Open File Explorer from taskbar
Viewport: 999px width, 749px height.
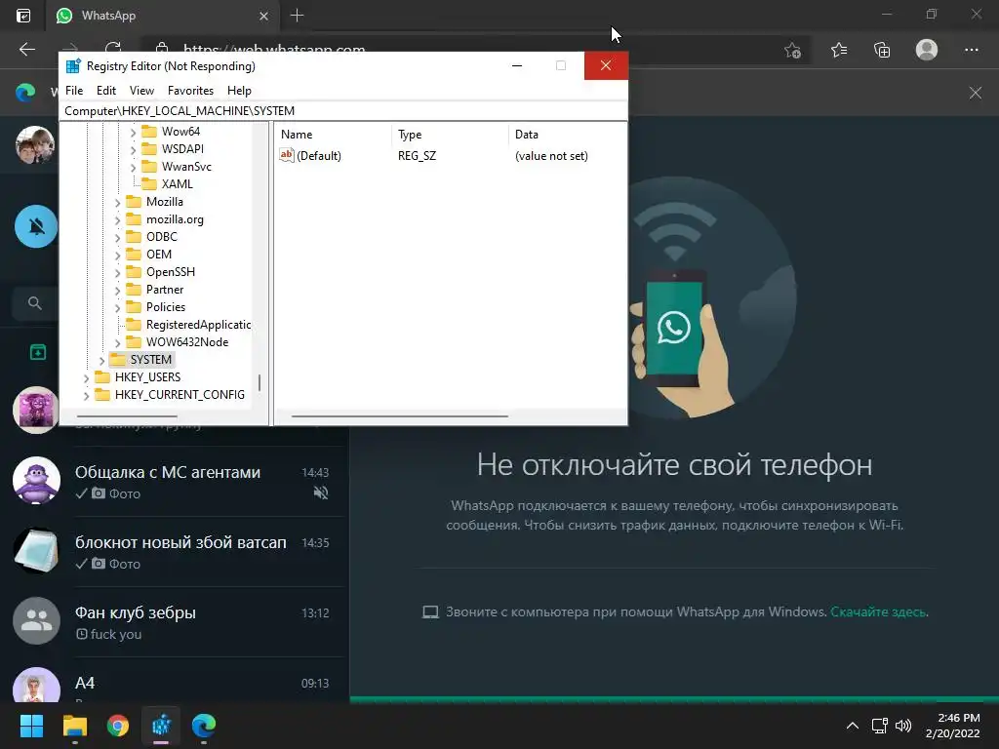(x=74, y=726)
